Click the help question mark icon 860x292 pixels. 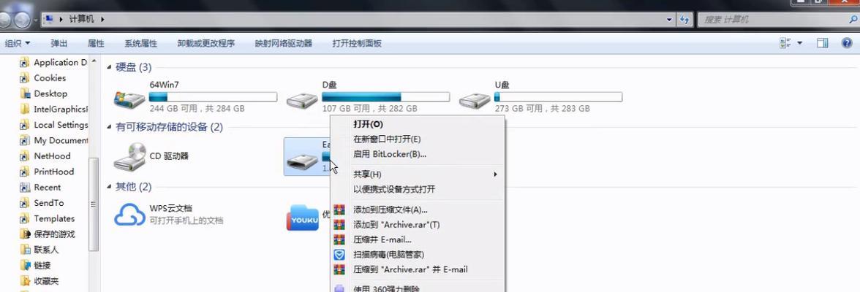click(x=847, y=43)
